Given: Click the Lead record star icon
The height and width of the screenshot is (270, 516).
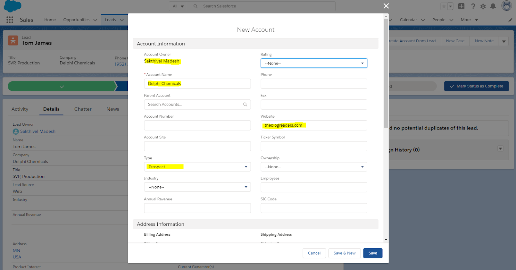Looking at the screenshot, I should point(13,40).
